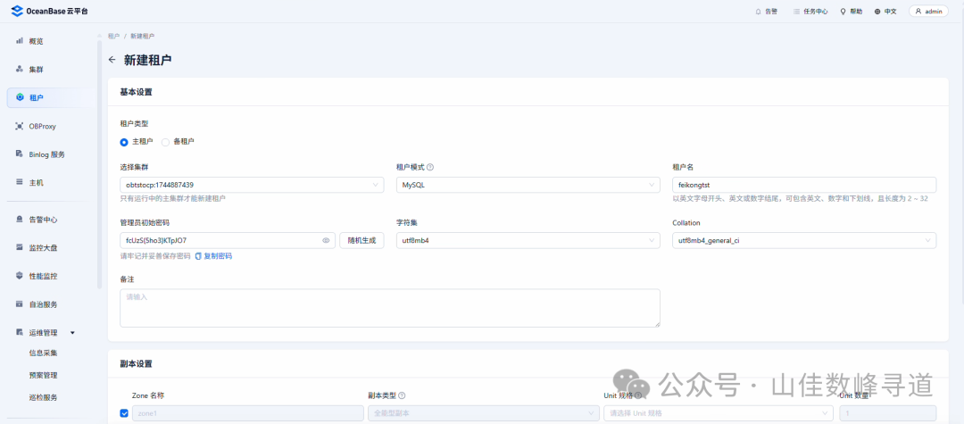Click the 租户名 input field
The height and width of the screenshot is (424, 964).
tap(805, 185)
